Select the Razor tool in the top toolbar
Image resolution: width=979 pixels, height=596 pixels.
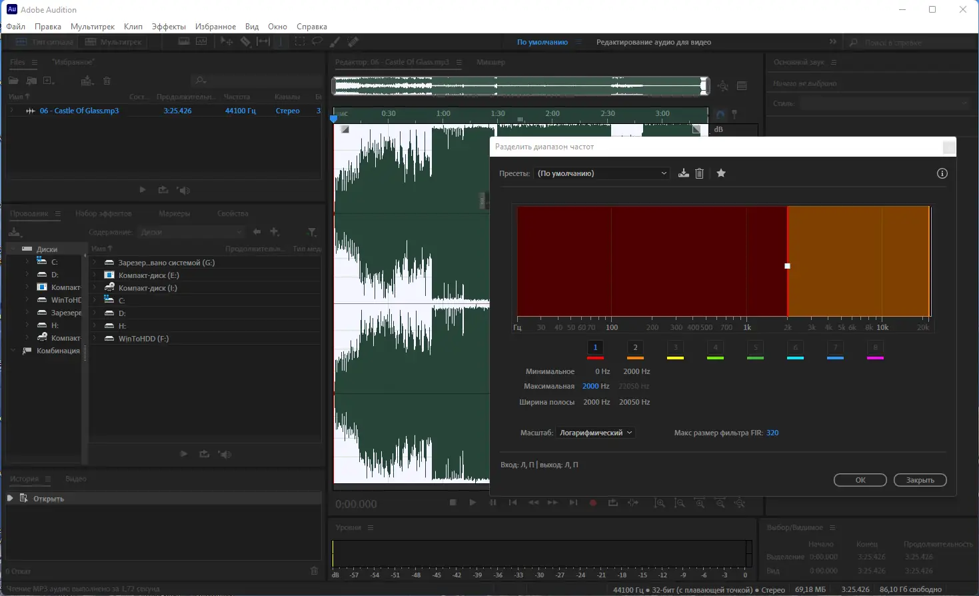tap(245, 42)
